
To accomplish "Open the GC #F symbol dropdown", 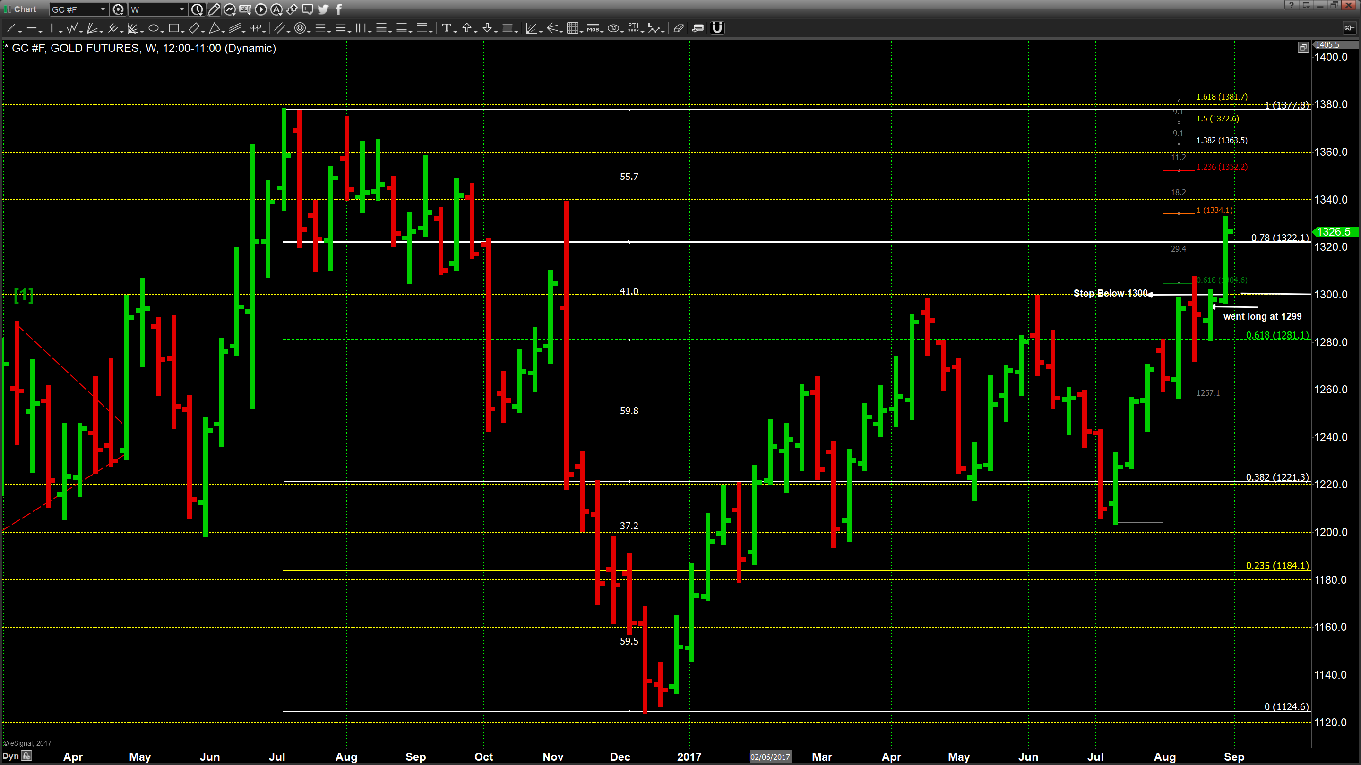I will pos(79,9).
